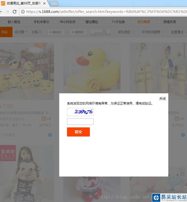187x202 pixels.
Task: Click the 回头率 39.2% text
Action: coord(16,125)
